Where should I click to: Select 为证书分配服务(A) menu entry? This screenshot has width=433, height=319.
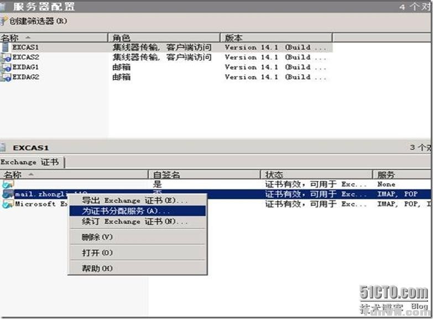coord(138,211)
